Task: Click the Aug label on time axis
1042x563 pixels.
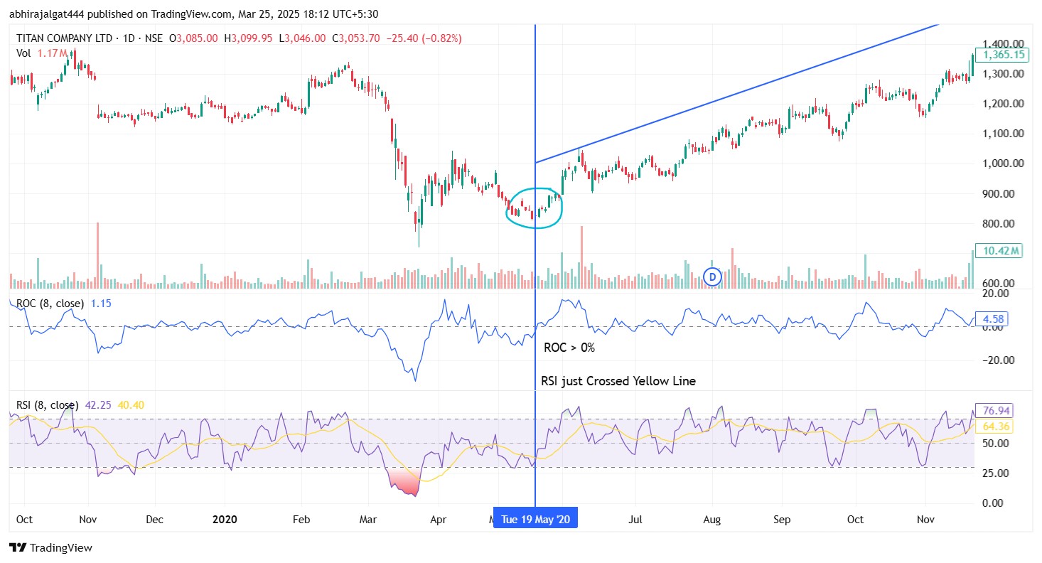Action: click(711, 520)
